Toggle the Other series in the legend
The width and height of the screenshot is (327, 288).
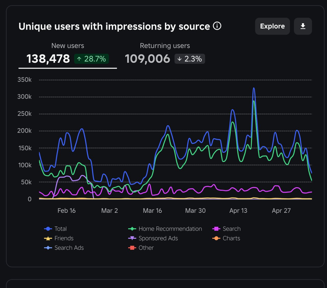[x=141, y=248]
